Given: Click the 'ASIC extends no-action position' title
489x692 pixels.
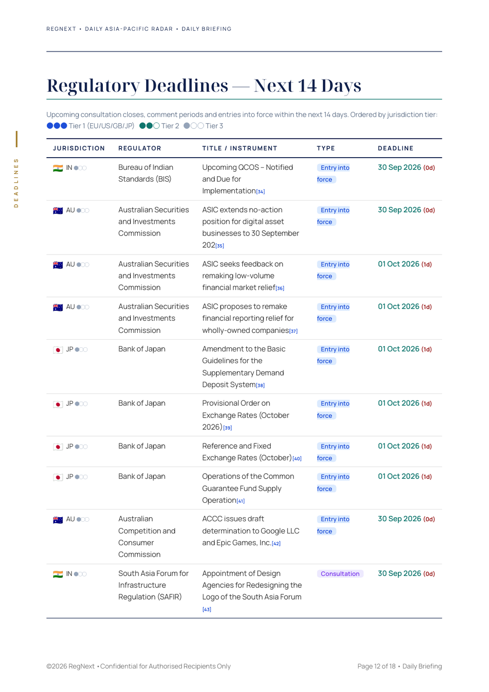Looking at the screenshot, I should [x=251, y=228].
